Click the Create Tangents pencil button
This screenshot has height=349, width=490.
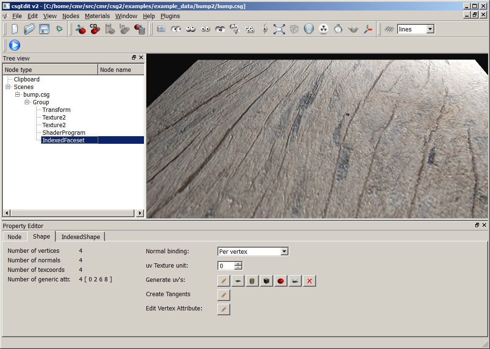[224, 295]
